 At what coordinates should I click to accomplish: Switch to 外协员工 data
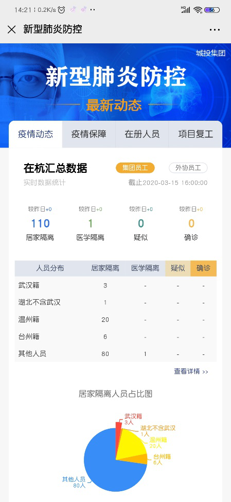pyautogui.click(x=188, y=168)
